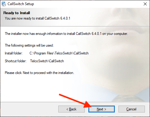Click the Shortcut folder label

[16, 61]
